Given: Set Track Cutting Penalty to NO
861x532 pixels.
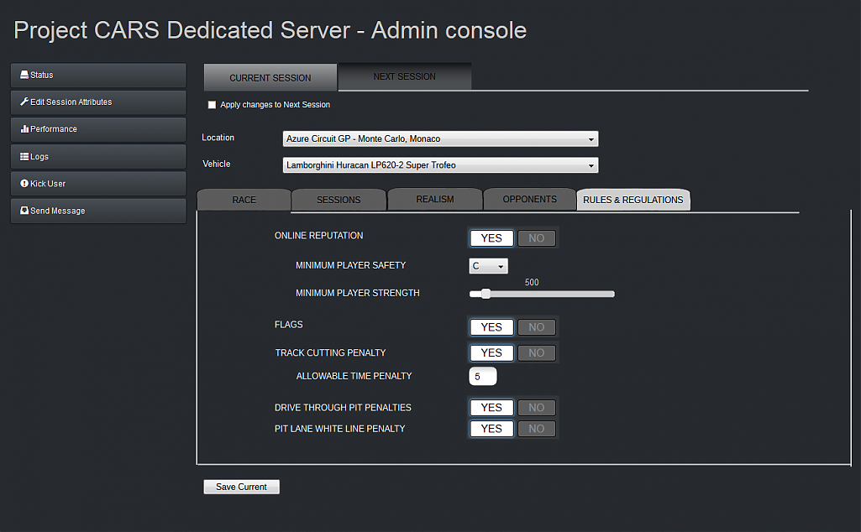Looking at the screenshot, I should [537, 352].
